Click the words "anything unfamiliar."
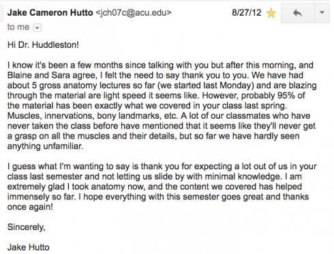334x254 pixels. click(45, 146)
